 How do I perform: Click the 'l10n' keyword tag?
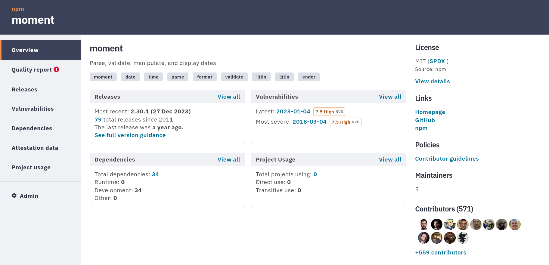coord(284,77)
